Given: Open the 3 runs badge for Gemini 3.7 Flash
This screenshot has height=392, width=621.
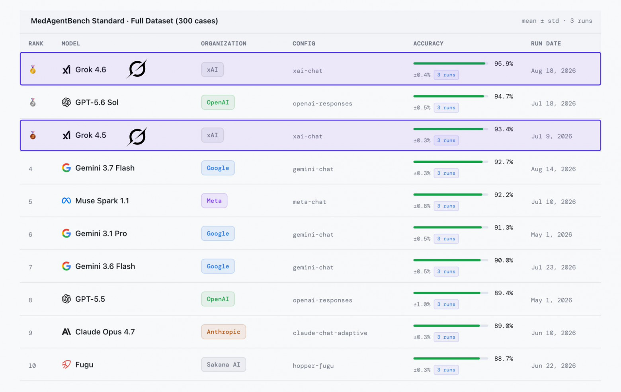Looking at the screenshot, I should [x=446, y=173].
